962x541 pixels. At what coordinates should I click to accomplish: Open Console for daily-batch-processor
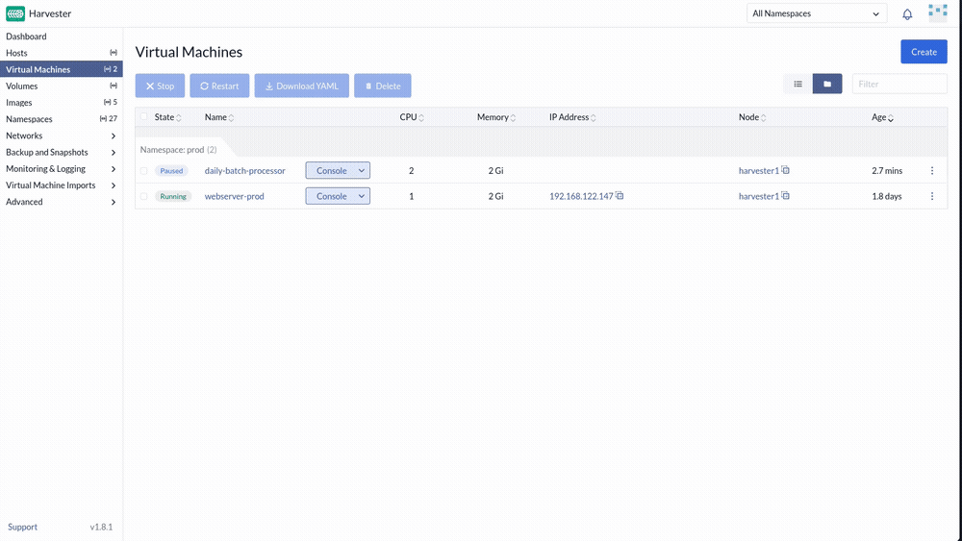tap(331, 171)
